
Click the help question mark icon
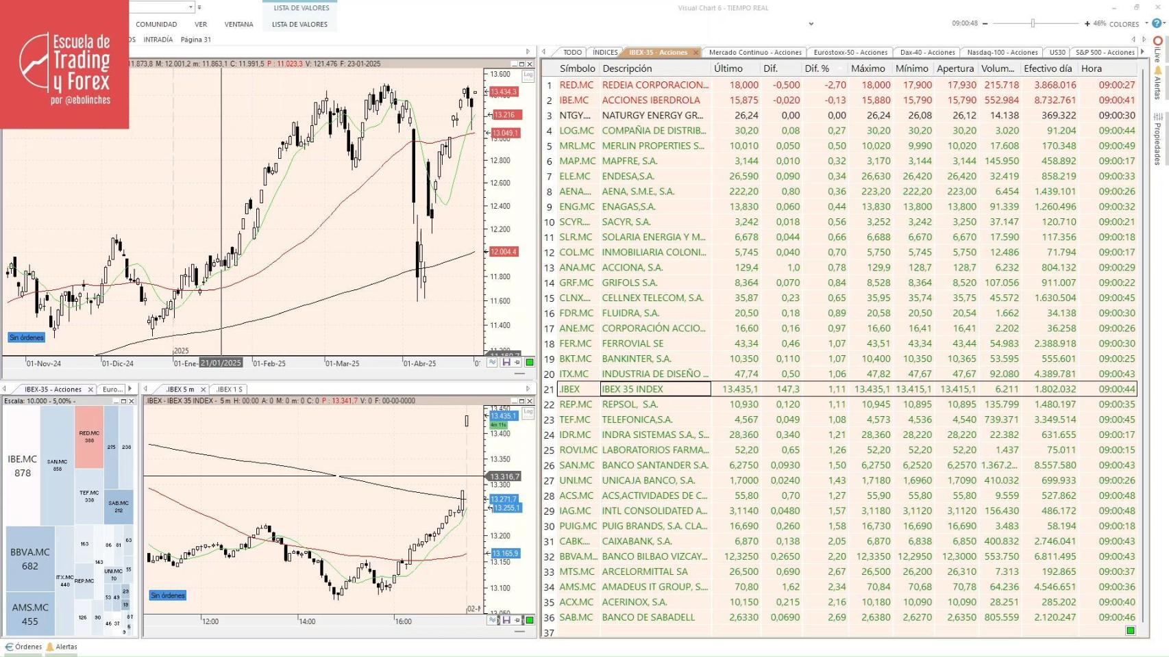click(x=1156, y=23)
